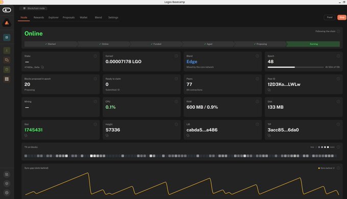The height and width of the screenshot is (199, 347).
Task: Open the orange triangle app icon in sidebar
Action: point(7,23)
